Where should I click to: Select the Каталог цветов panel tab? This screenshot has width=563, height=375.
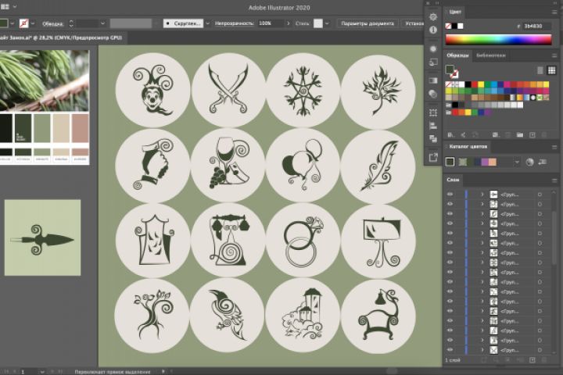(x=468, y=146)
